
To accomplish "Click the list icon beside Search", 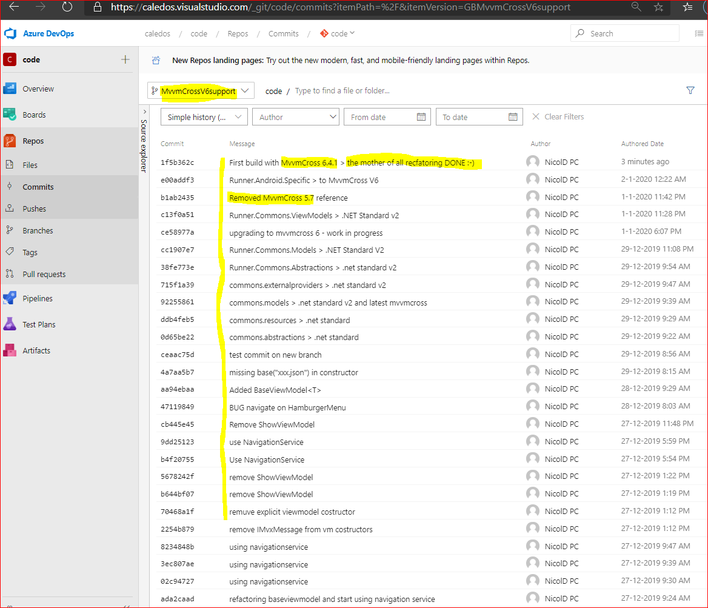I will (698, 33).
